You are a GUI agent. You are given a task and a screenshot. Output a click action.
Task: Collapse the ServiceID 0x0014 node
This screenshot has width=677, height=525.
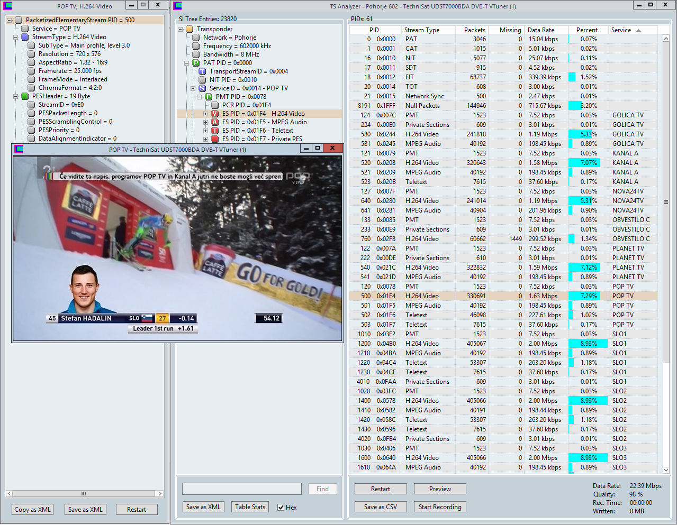coord(193,88)
